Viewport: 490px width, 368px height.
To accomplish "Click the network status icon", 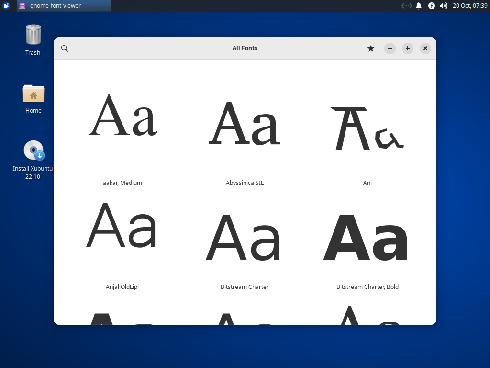I will [406, 6].
